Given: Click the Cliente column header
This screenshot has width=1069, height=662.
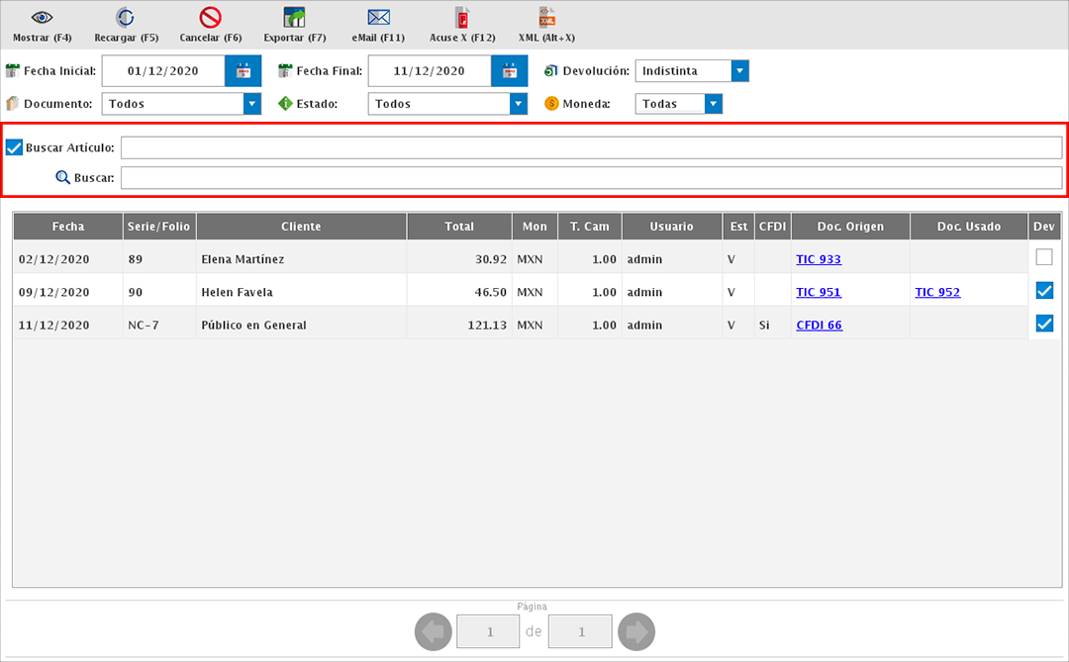Looking at the screenshot, I should click(301, 227).
